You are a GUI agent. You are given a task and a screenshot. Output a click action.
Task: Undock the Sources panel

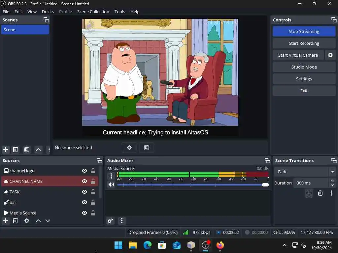click(x=99, y=160)
